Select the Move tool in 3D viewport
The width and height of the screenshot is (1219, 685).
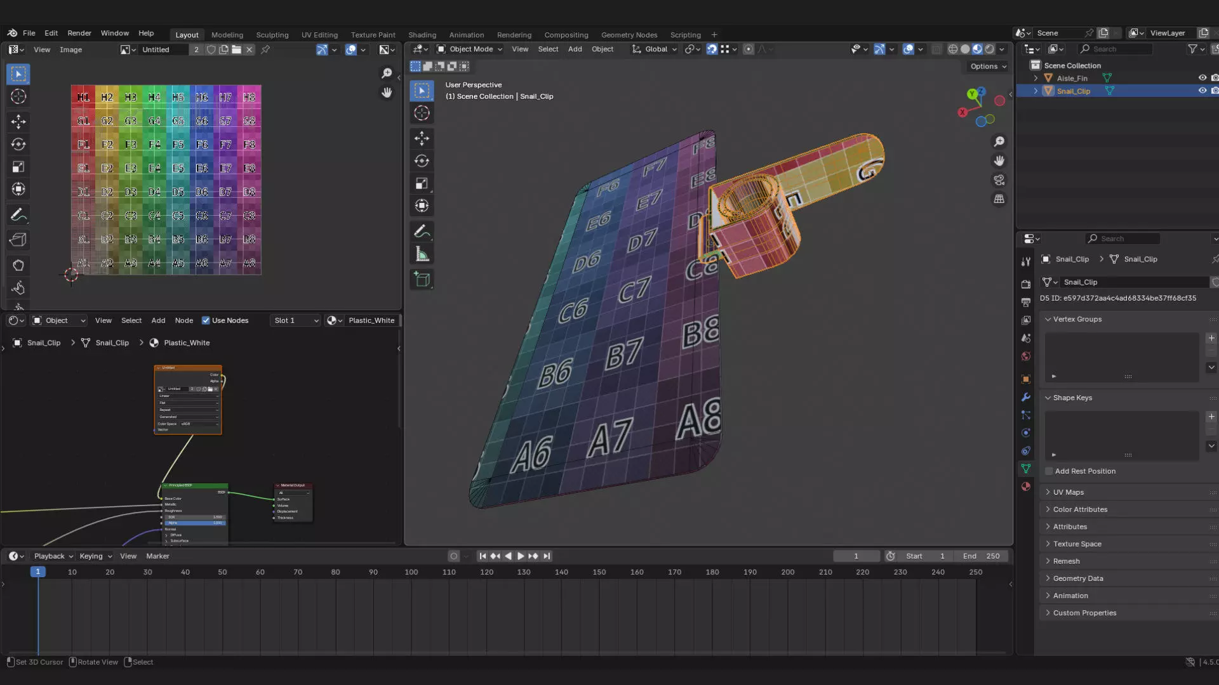click(x=422, y=138)
